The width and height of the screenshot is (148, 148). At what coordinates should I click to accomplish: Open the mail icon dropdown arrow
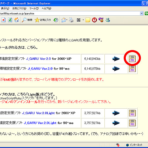point(67,20)
